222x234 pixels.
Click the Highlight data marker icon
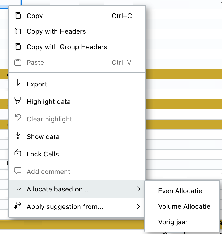pyautogui.click(x=18, y=100)
